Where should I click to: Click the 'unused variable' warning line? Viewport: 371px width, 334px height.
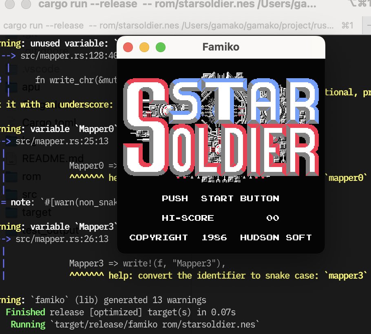coord(58,44)
